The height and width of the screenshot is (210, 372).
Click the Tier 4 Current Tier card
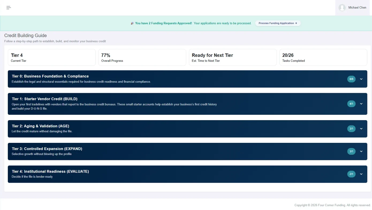point(52,57)
